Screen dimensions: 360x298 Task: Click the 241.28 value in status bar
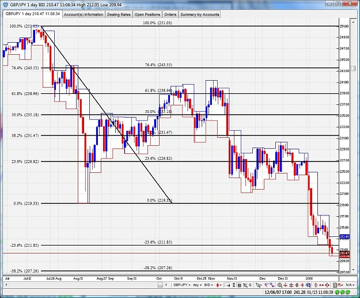(x=299, y=292)
